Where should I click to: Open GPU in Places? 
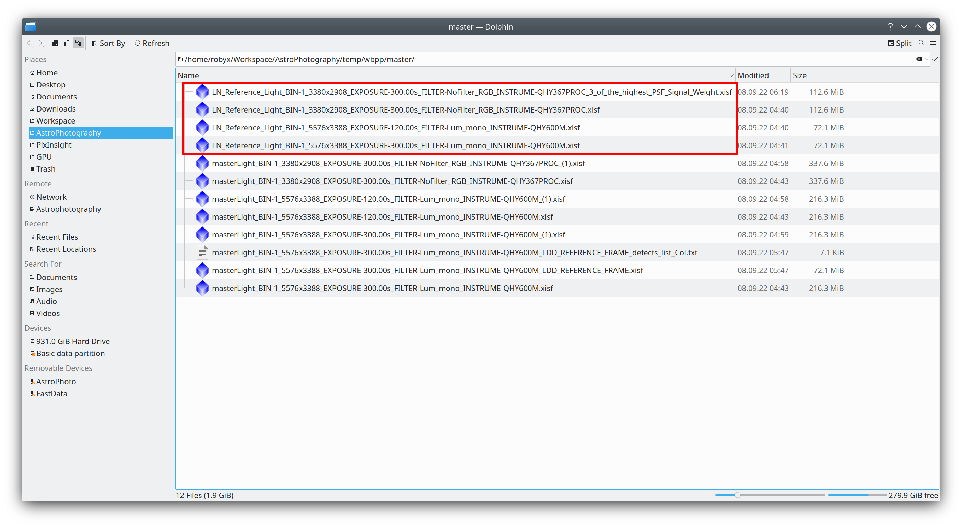[x=44, y=157]
